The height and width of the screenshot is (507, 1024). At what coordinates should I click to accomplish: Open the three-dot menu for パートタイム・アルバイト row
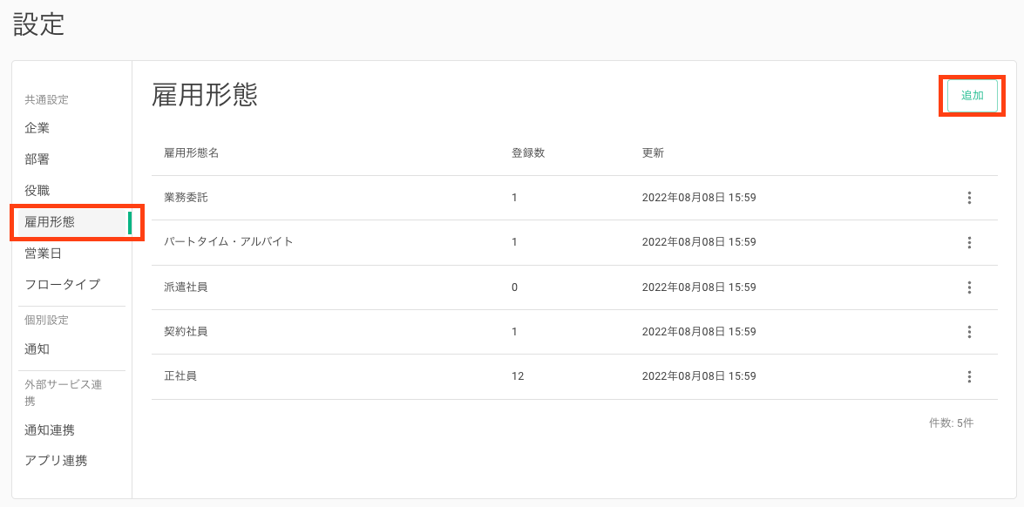pos(969,243)
